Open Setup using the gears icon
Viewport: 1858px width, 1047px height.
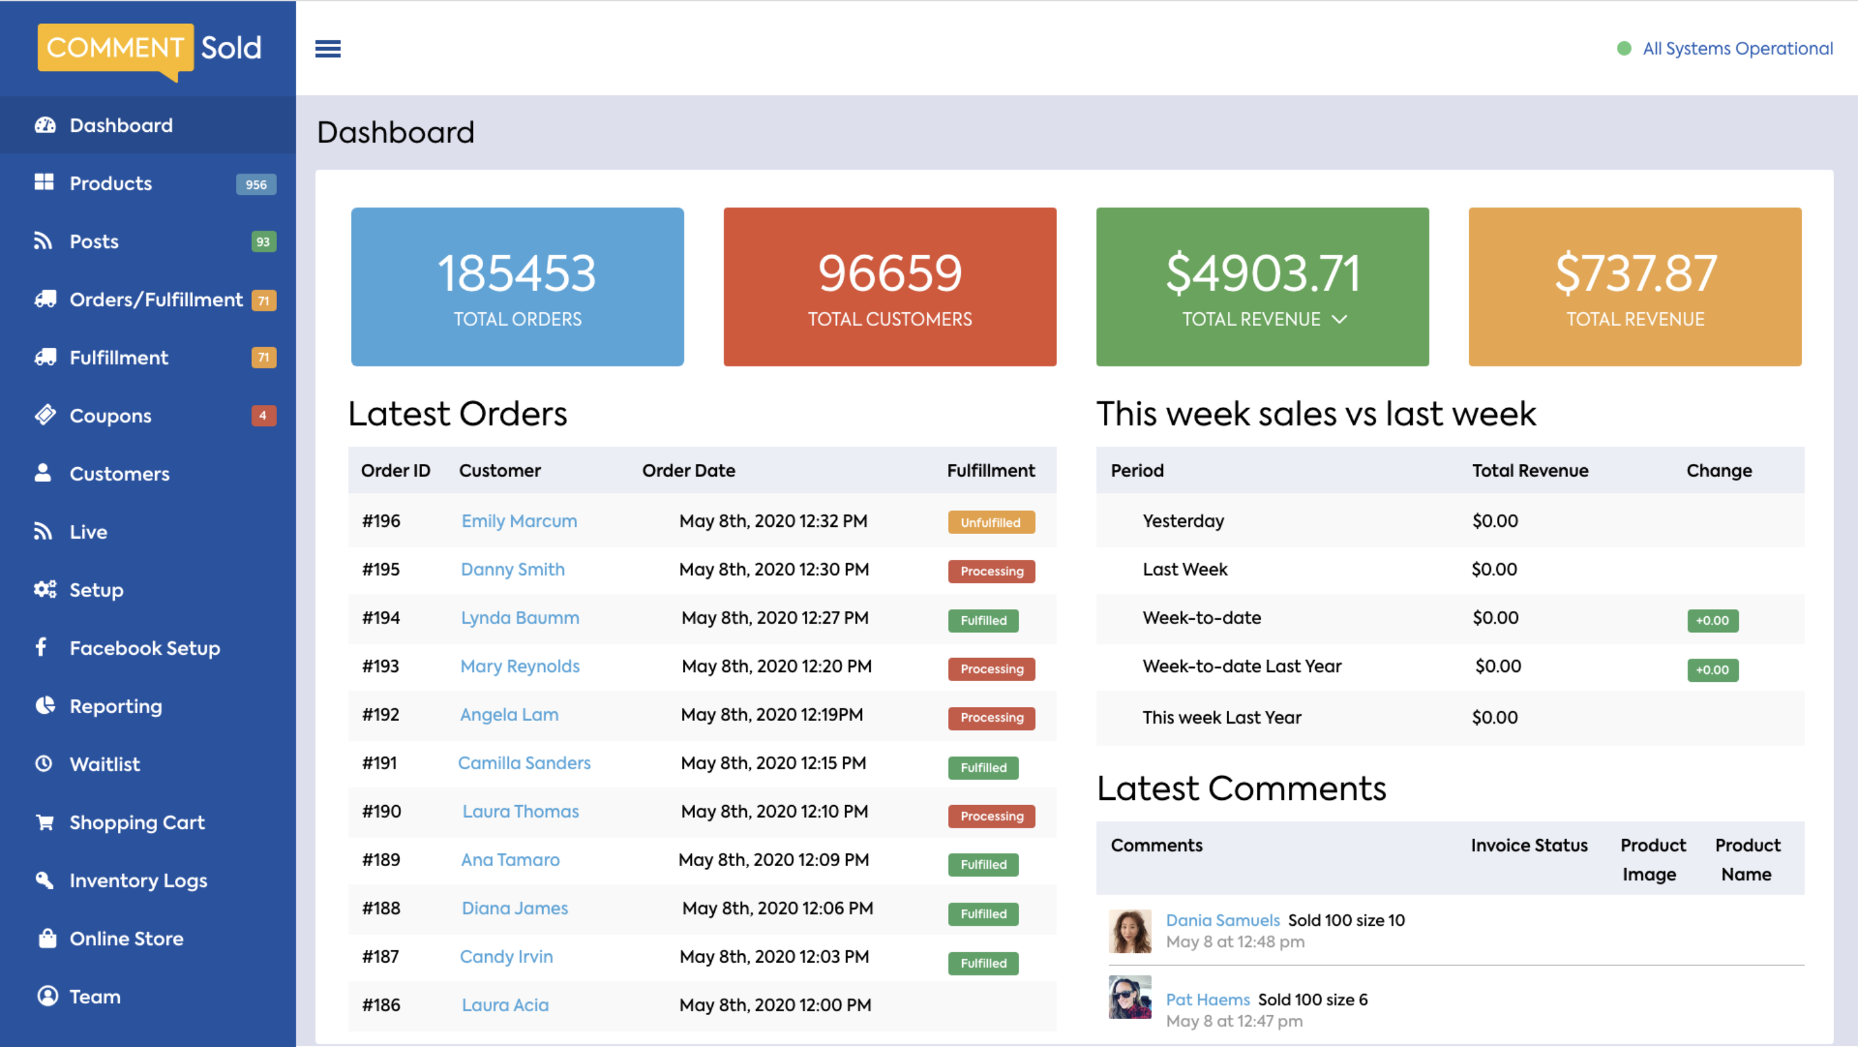click(x=44, y=589)
